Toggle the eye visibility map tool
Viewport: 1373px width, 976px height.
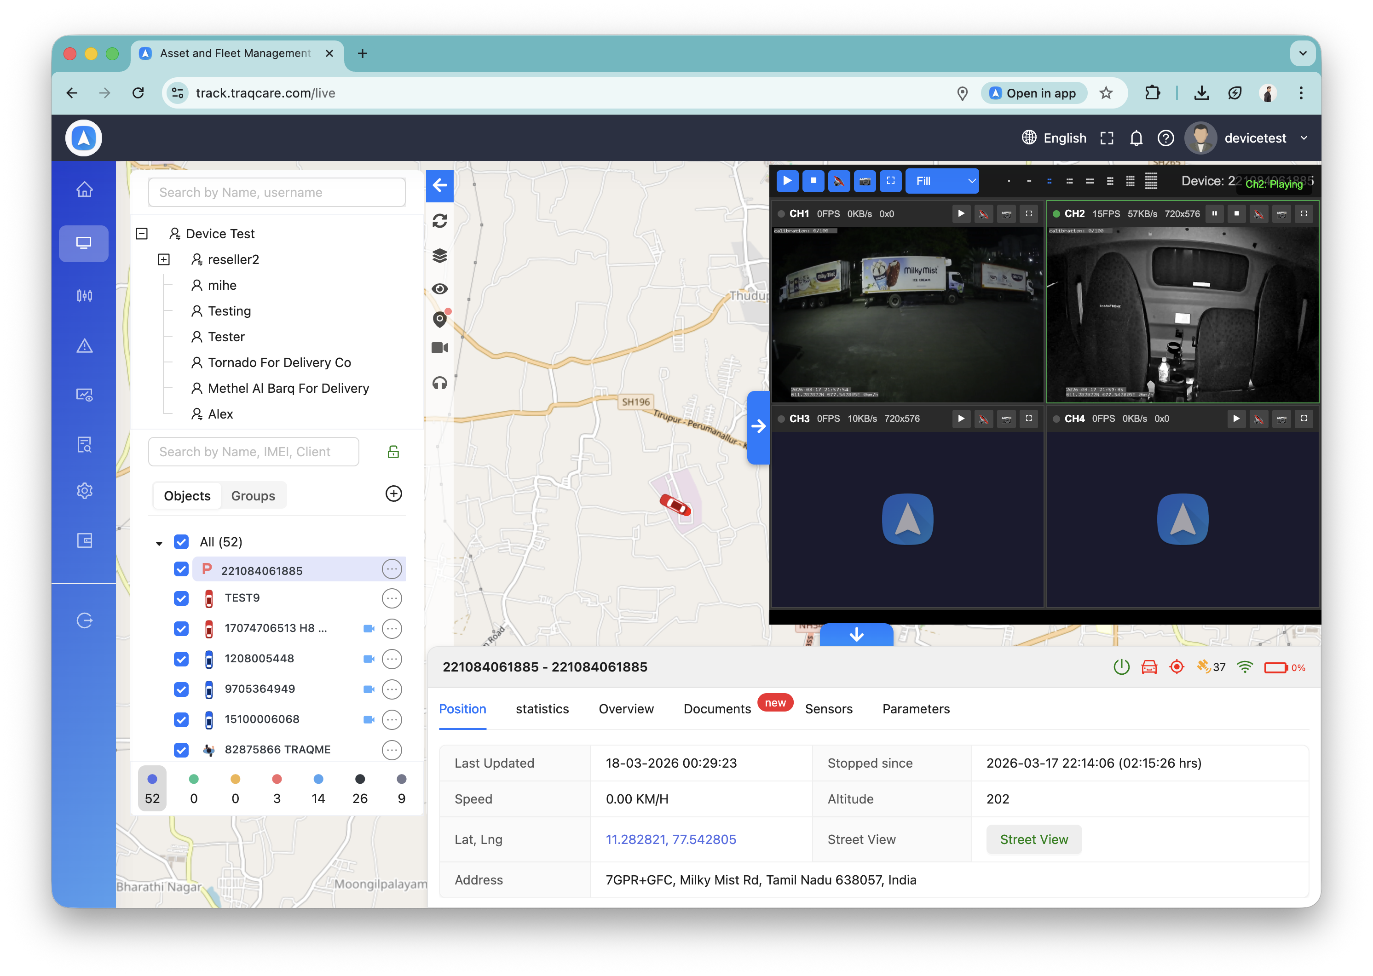tap(440, 289)
